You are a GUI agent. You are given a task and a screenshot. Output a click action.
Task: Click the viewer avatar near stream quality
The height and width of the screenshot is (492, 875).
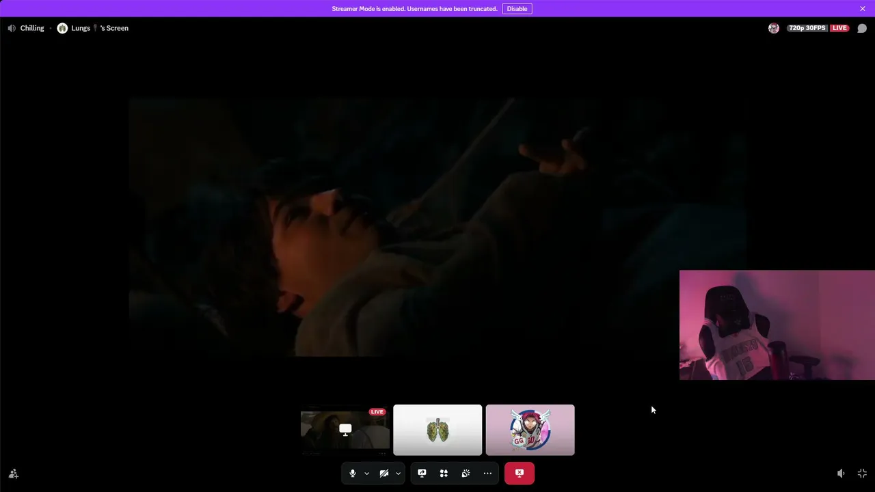click(774, 28)
